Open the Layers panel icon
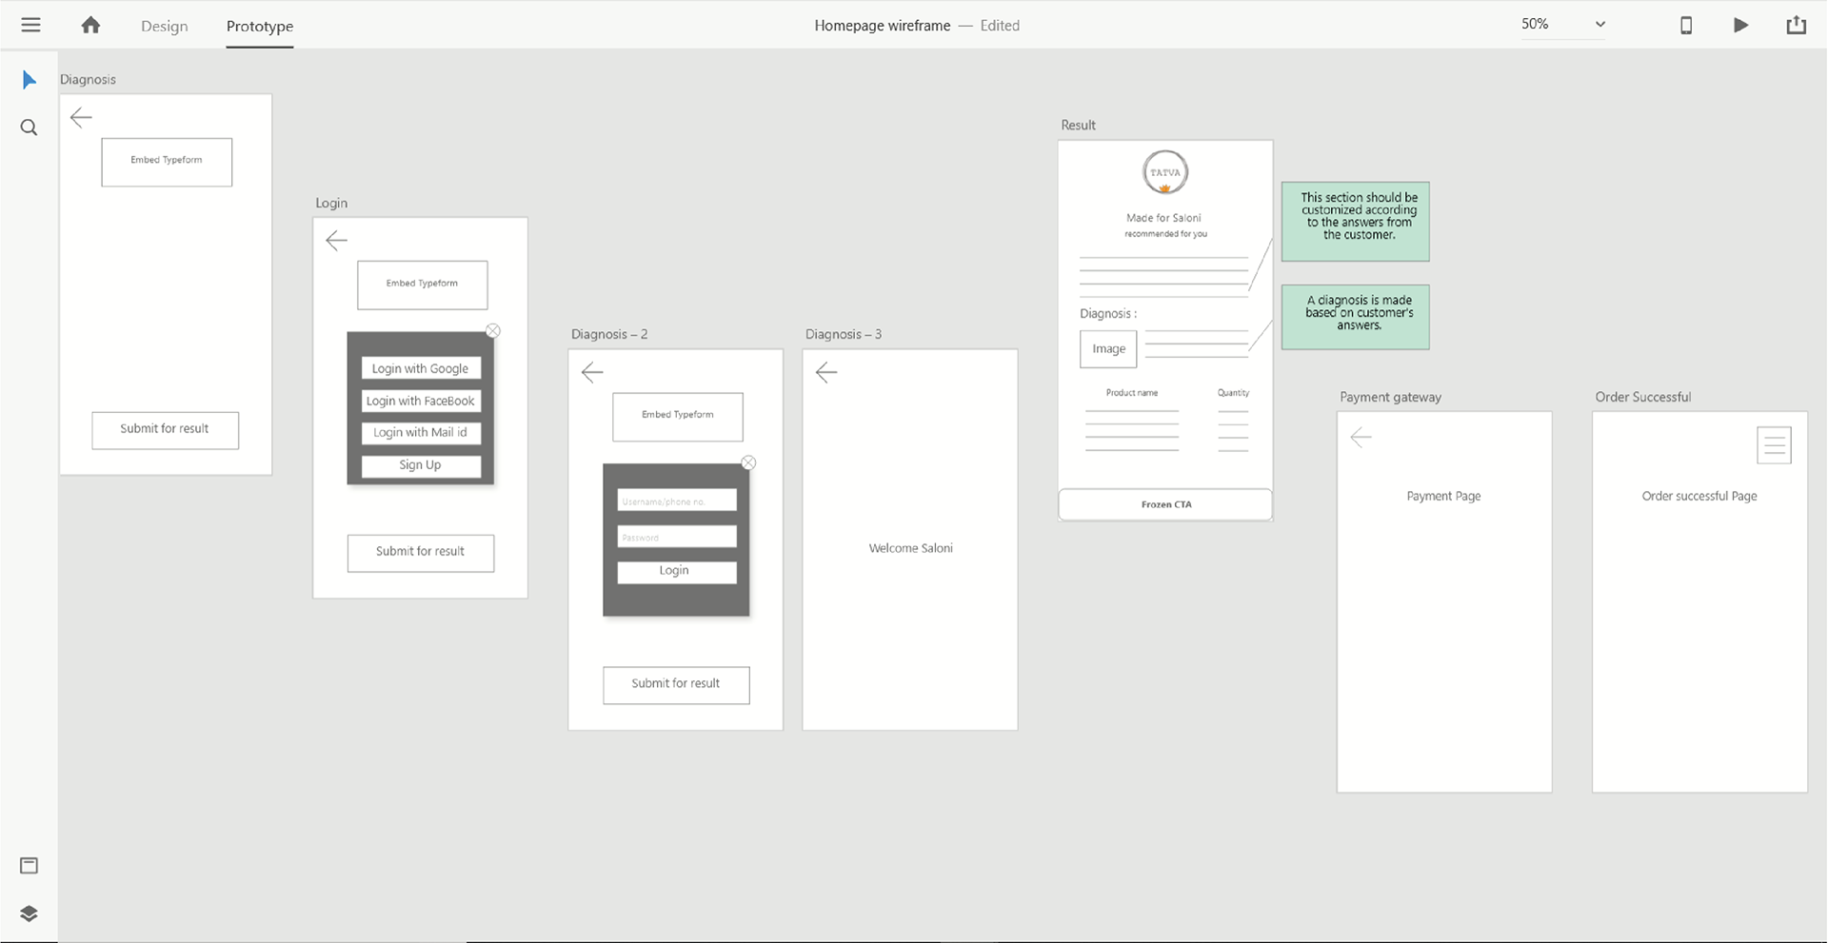Image resolution: width=1828 pixels, height=943 pixels. tap(29, 914)
